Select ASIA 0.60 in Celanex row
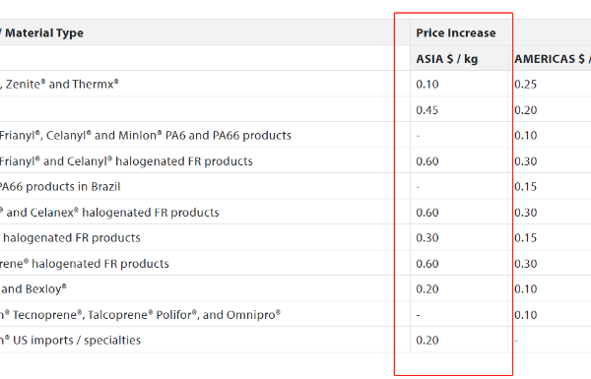 427,213
